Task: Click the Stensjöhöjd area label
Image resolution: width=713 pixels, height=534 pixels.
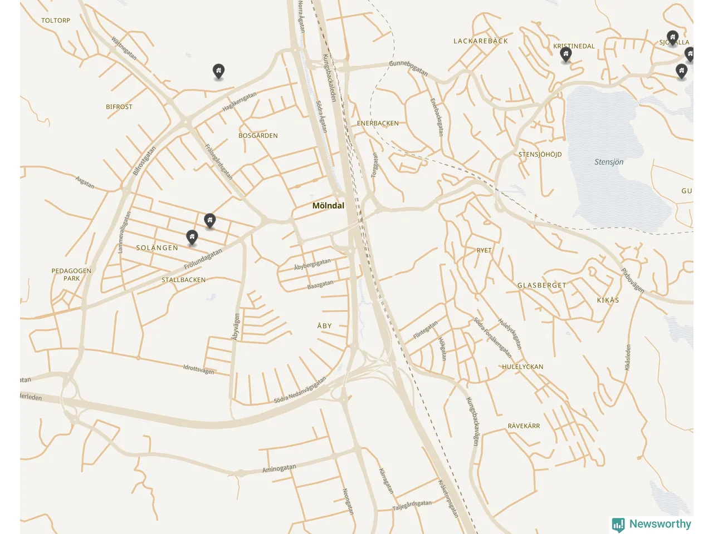Action: pyautogui.click(x=540, y=155)
